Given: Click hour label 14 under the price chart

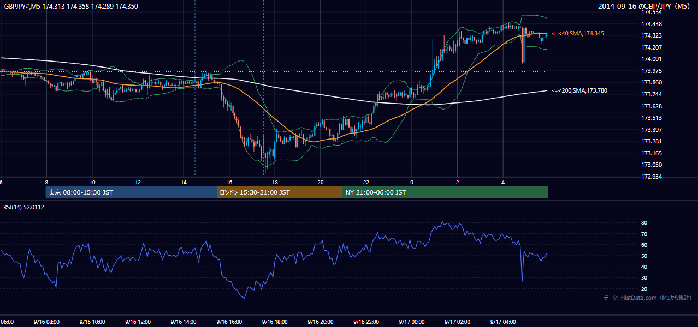Looking at the screenshot, I should (x=184, y=183).
